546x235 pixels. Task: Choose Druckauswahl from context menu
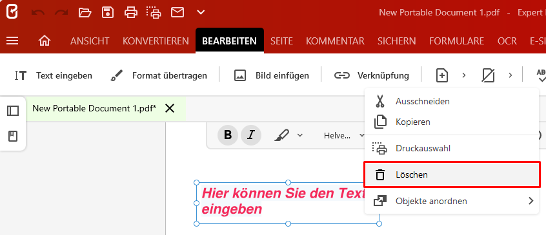coord(452,149)
